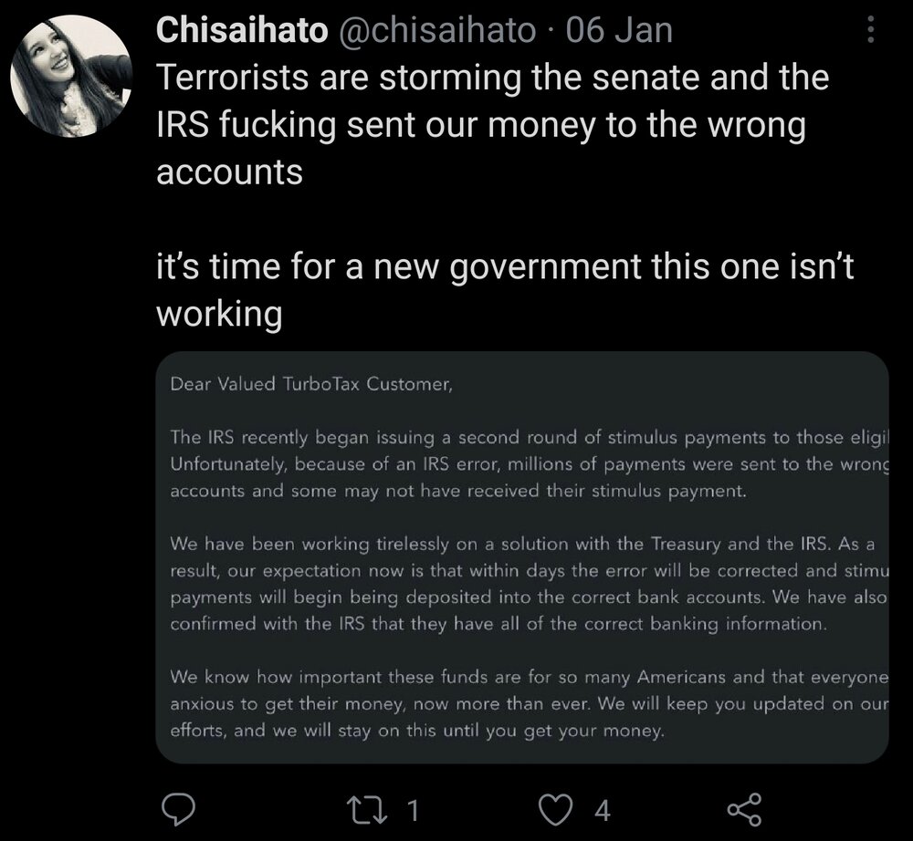The image size is (913, 841).
Task: Open the share icon options
Action: point(742,808)
